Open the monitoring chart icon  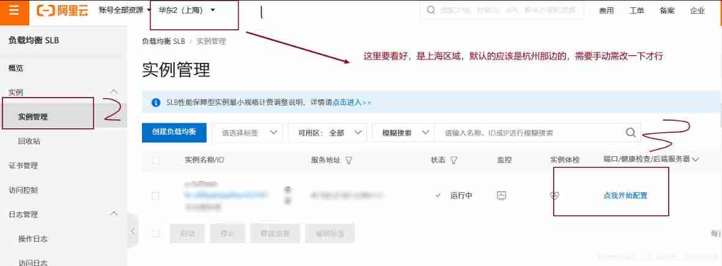[x=502, y=195]
